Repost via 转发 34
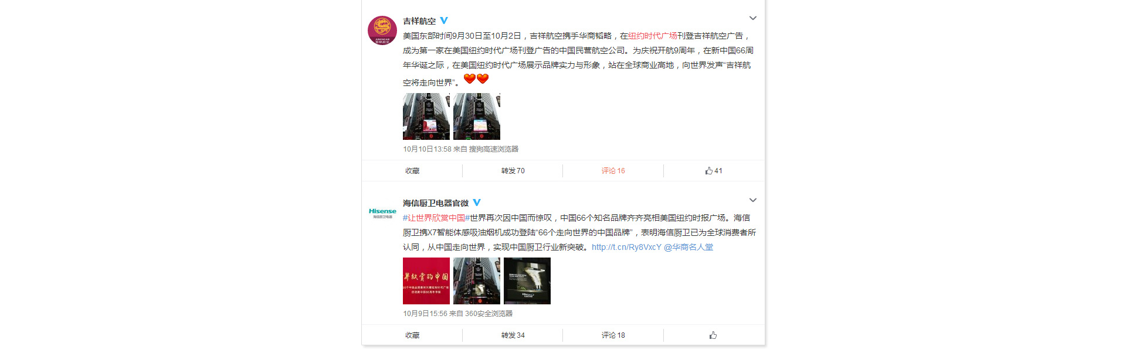The height and width of the screenshot is (350, 1126). coord(513,335)
